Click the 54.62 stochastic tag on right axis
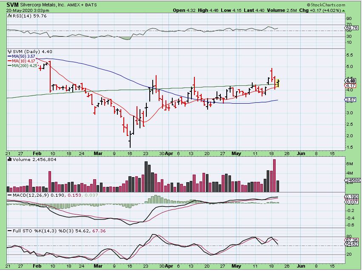This screenshot has width=362, height=271. (x=352, y=244)
